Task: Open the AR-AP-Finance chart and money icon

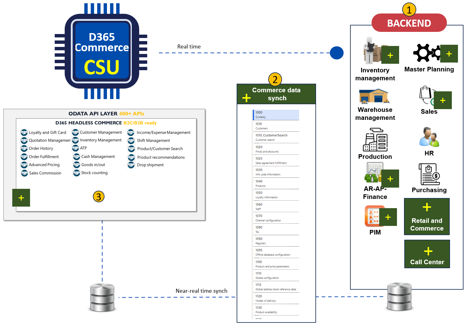Action: coord(373,173)
